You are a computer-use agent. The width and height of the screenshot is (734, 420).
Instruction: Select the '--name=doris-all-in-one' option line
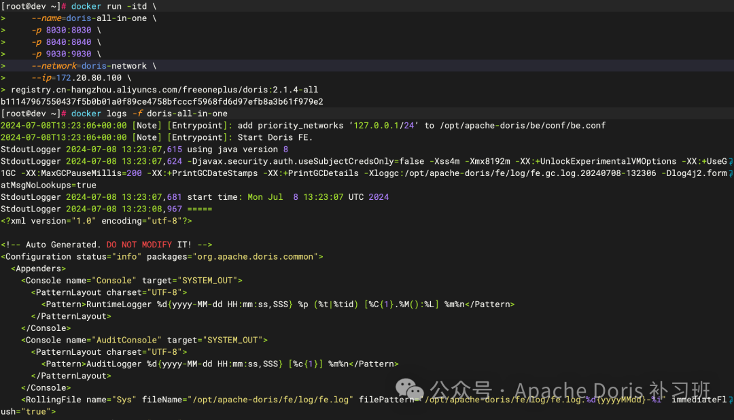tap(94, 18)
